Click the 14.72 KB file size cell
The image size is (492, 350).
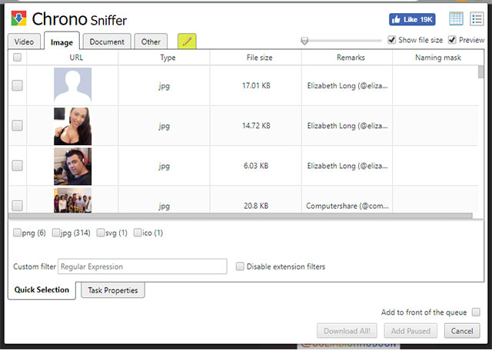pos(256,126)
